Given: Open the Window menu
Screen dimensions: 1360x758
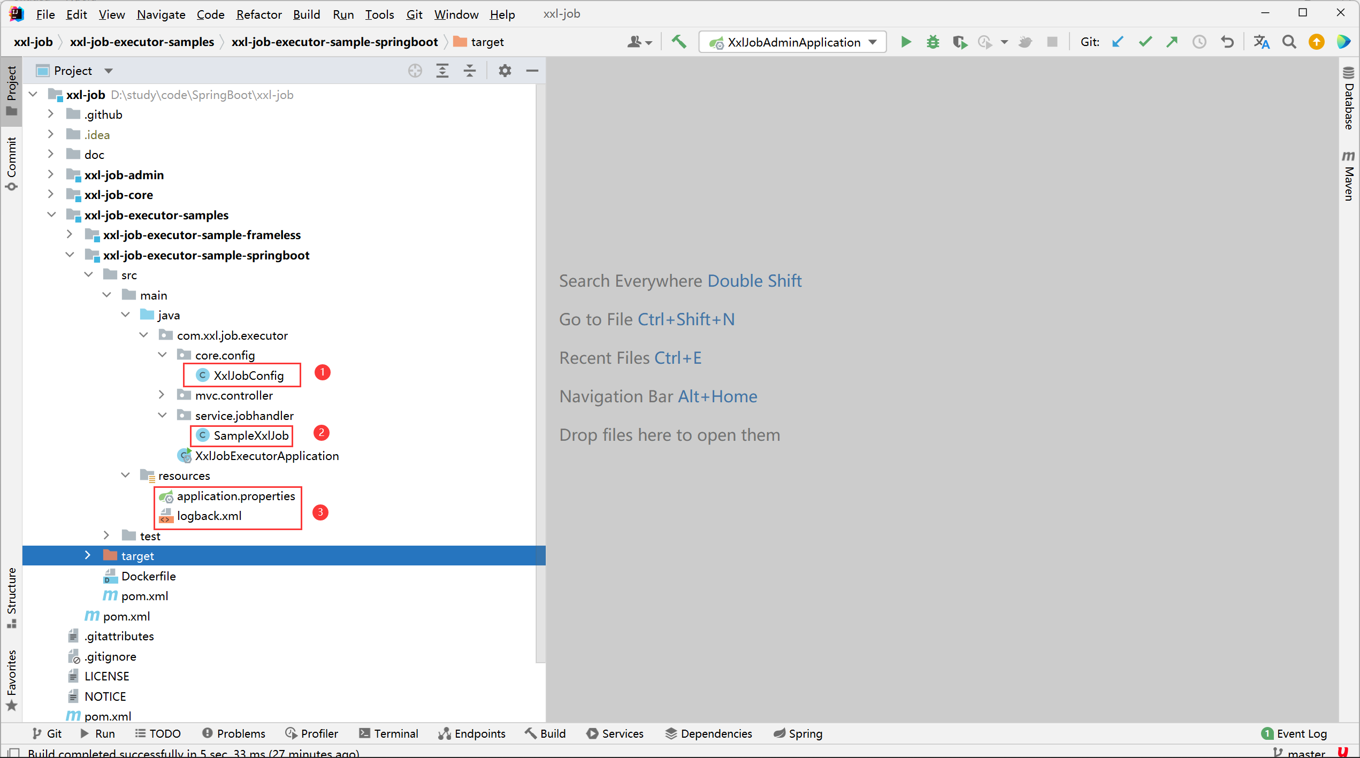Looking at the screenshot, I should point(456,14).
